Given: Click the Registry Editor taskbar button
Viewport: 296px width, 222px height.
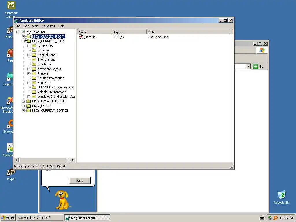Looking at the screenshot, I should pos(87,218).
